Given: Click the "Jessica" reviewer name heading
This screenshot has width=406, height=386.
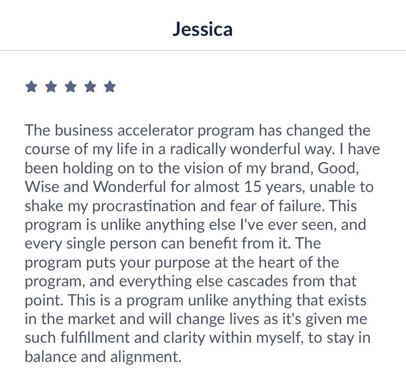Looking at the screenshot, I should click(203, 29).
